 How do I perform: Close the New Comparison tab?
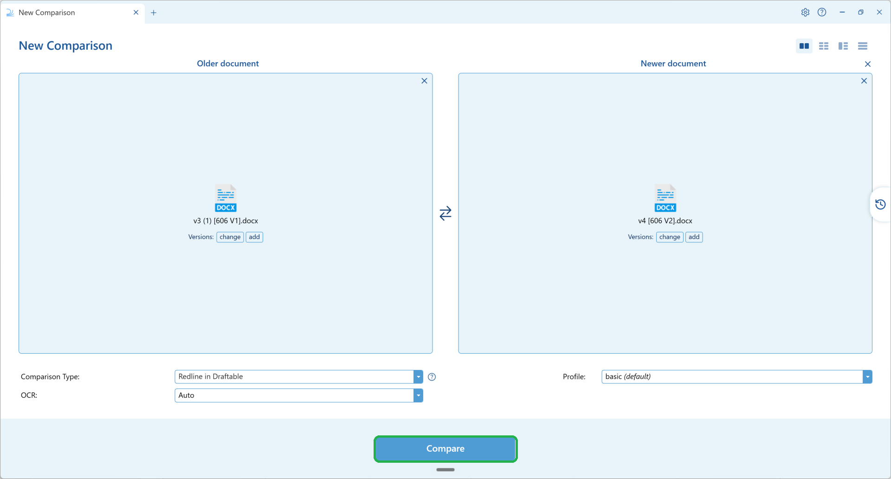point(136,13)
